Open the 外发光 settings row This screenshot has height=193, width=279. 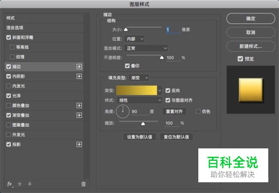[x=44, y=135]
